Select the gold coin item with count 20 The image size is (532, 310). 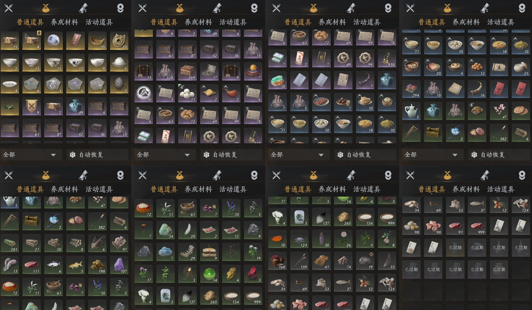119,41
